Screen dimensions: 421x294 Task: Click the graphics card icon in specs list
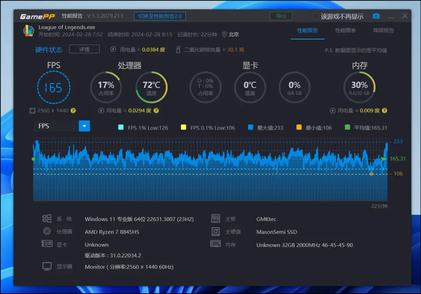click(x=47, y=244)
